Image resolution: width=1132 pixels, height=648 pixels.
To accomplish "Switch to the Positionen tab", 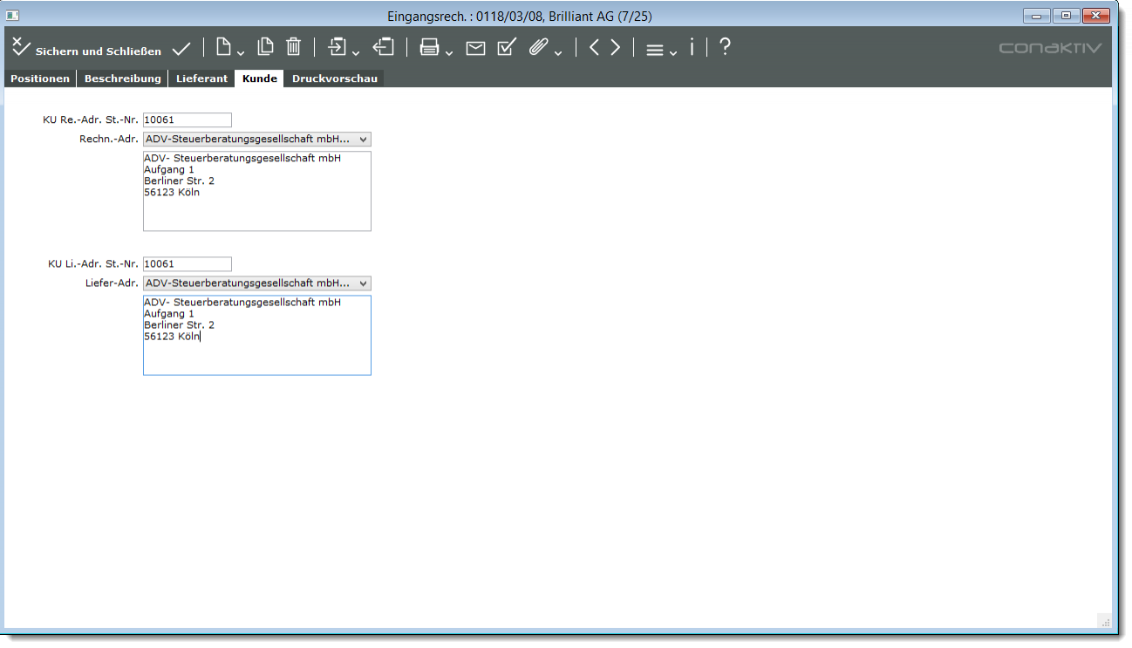I will tap(40, 78).
